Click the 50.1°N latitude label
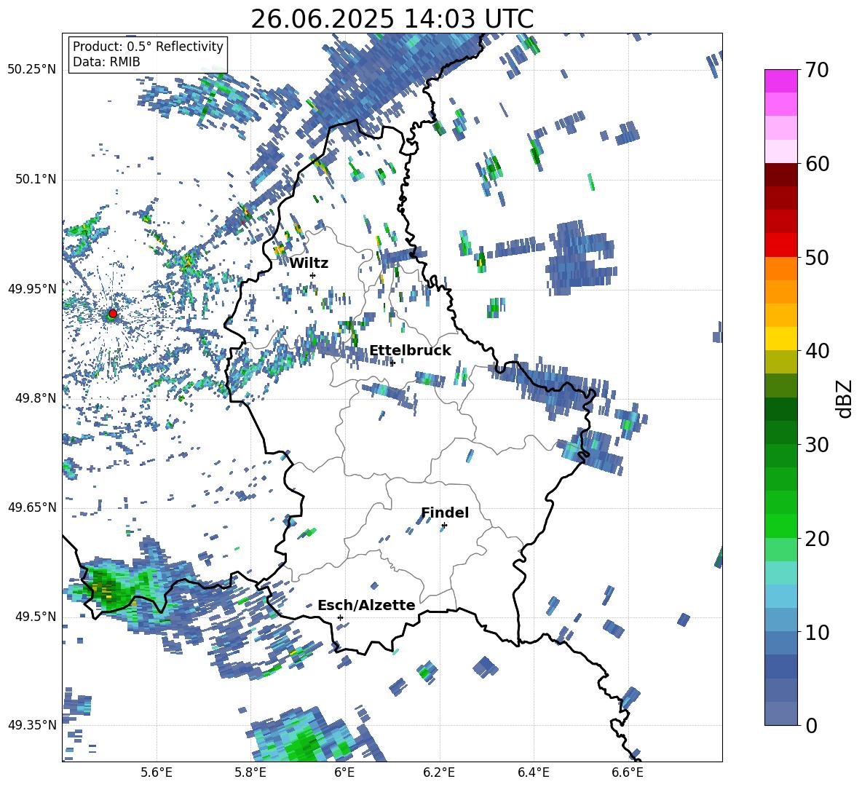 click(x=35, y=179)
